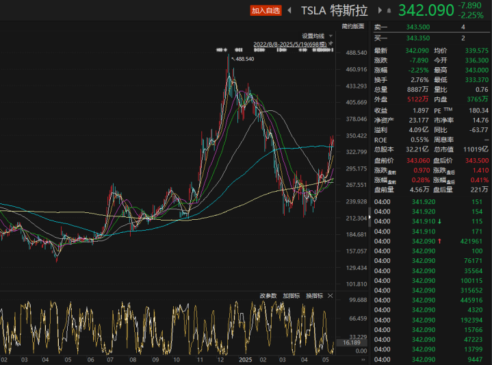Image resolution: width=492 pixels, height=365 pixels.
Task: Select tick row with volume 9447
Action: (430, 360)
